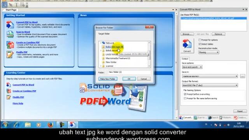Open the Start Page tab list arrow
The height and width of the screenshot is (140, 249).
173,10
